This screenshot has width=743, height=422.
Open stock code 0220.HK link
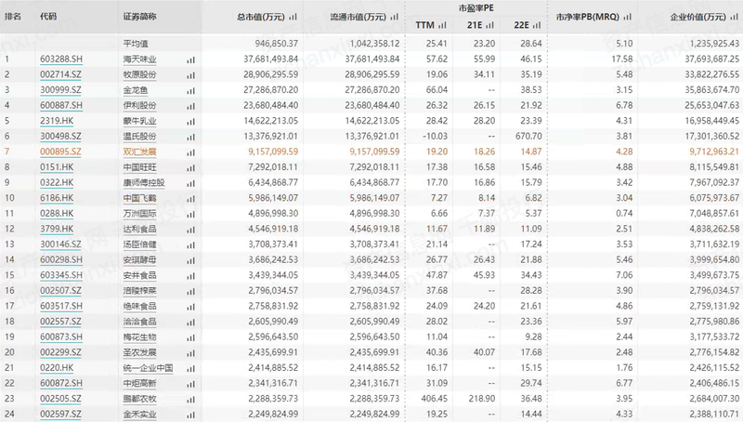pos(57,368)
